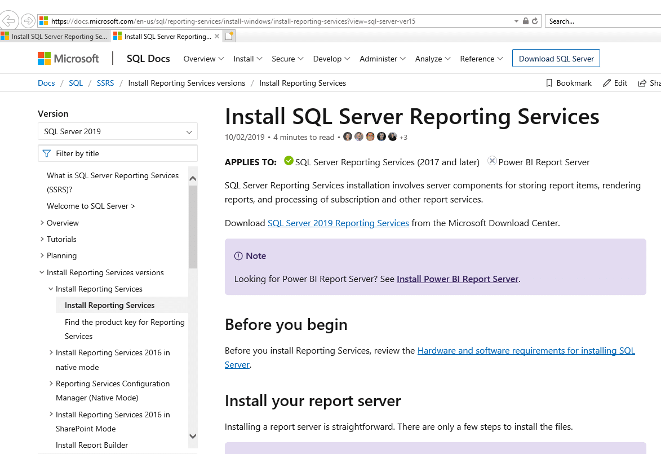The height and width of the screenshot is (454, 661).
Task: Click the browser back arrow button
Action: coord(8,21)
